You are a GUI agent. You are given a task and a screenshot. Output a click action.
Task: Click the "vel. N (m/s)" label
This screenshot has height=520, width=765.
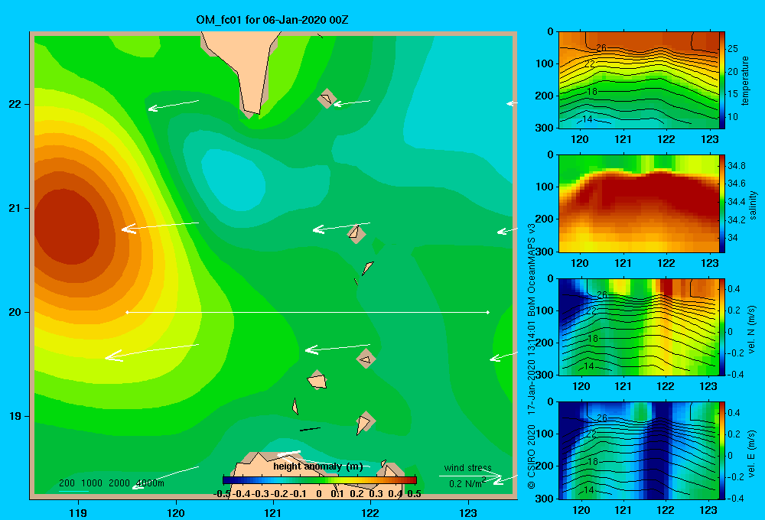tap(752, 330)
